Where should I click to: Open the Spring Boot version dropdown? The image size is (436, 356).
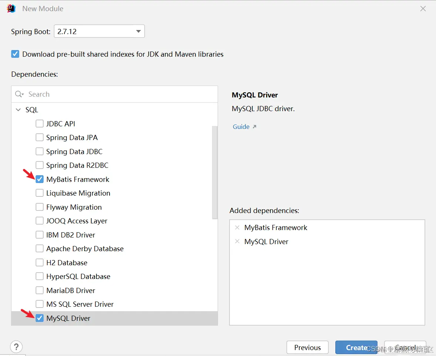(99, 31)
